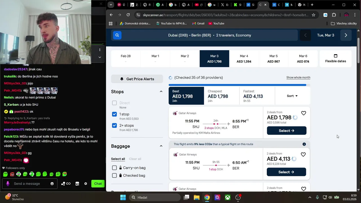This screenshot has width=361, height=203.
Task: Select the Feb 28 date tab
Action: pos(126,59)
